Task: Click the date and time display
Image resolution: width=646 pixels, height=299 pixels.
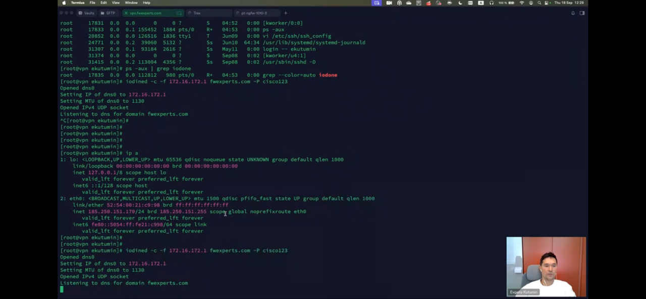Action: pyautogui.click(x=569, y=3)
